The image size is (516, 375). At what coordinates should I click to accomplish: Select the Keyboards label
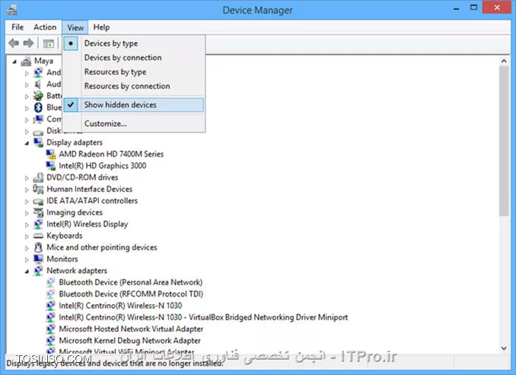point(65,236)
